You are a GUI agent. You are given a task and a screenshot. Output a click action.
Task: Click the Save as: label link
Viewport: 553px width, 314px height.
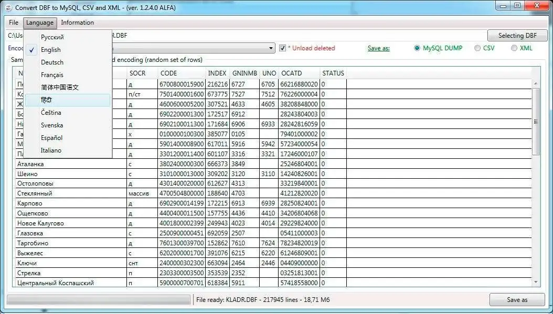tap(378, 48)
